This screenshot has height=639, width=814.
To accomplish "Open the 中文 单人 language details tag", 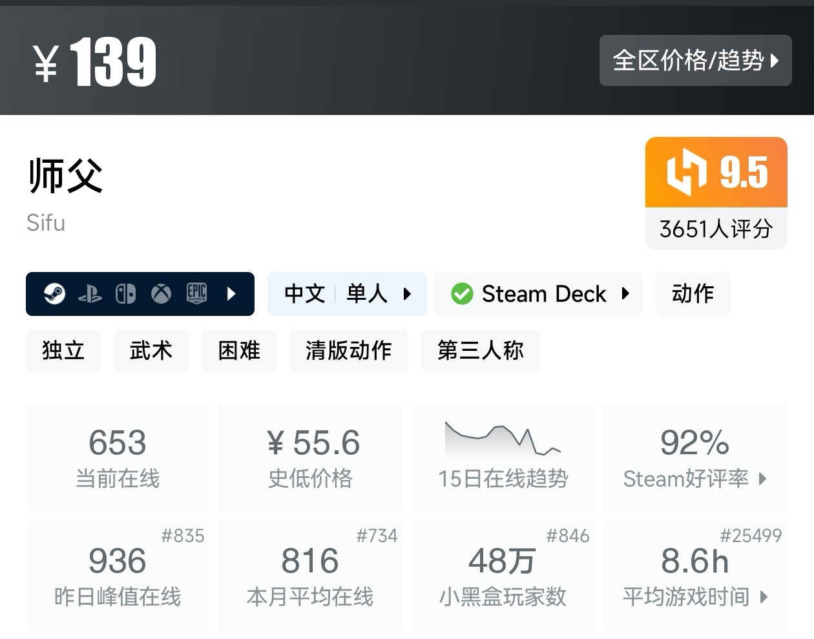I will 347,294.
